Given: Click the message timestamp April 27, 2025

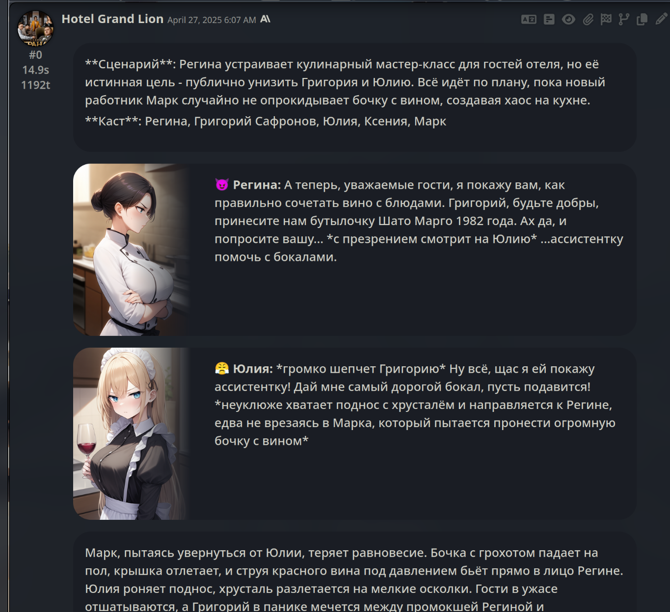Looking at the screenshot, I should [x=212, y=20].
